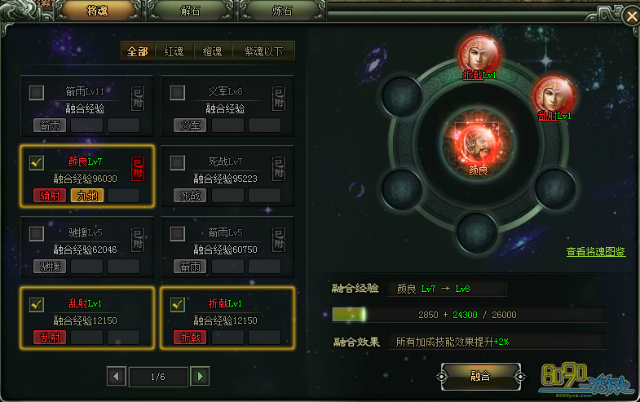Click the red 骑射 skill tag
Screen dimensions: 640x402
(50, 196)
